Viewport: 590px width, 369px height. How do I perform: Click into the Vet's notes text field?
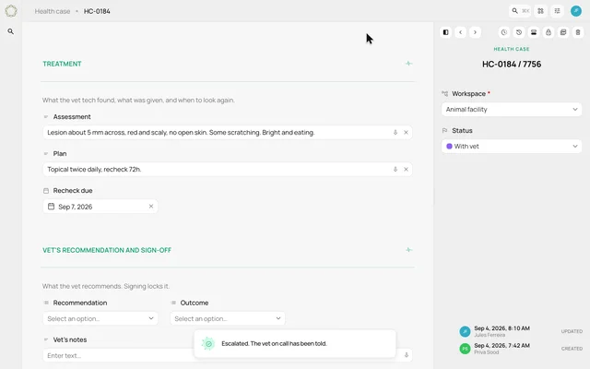coord(228,355)
